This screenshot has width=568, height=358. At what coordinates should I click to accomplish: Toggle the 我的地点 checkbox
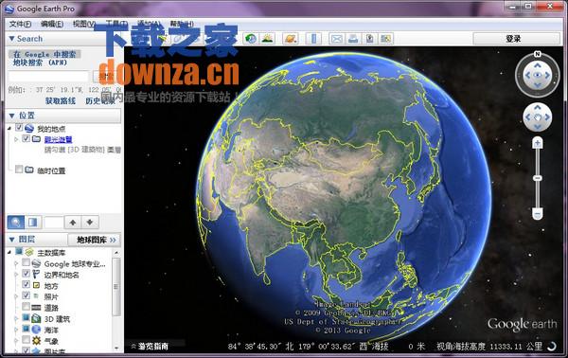19,128
